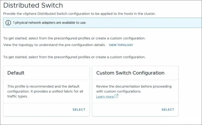The width and height of the screenshot is (202, 125).
Task: Click the blank right side of the info banner
Action: [x=158, y=23]
